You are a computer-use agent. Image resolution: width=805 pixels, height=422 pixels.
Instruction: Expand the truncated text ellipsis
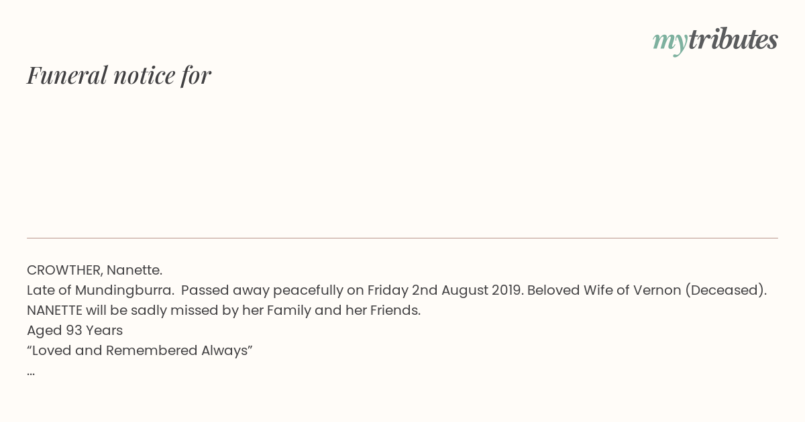click(31, 372)
